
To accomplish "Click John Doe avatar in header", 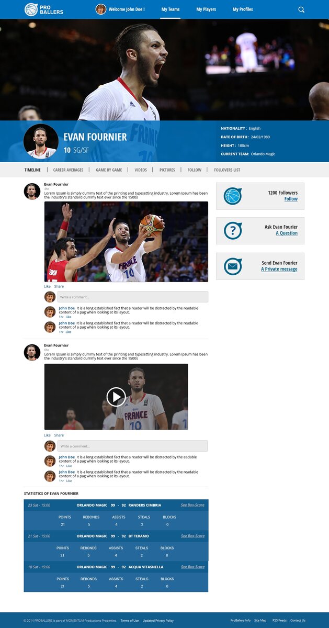I will [101, 9].
